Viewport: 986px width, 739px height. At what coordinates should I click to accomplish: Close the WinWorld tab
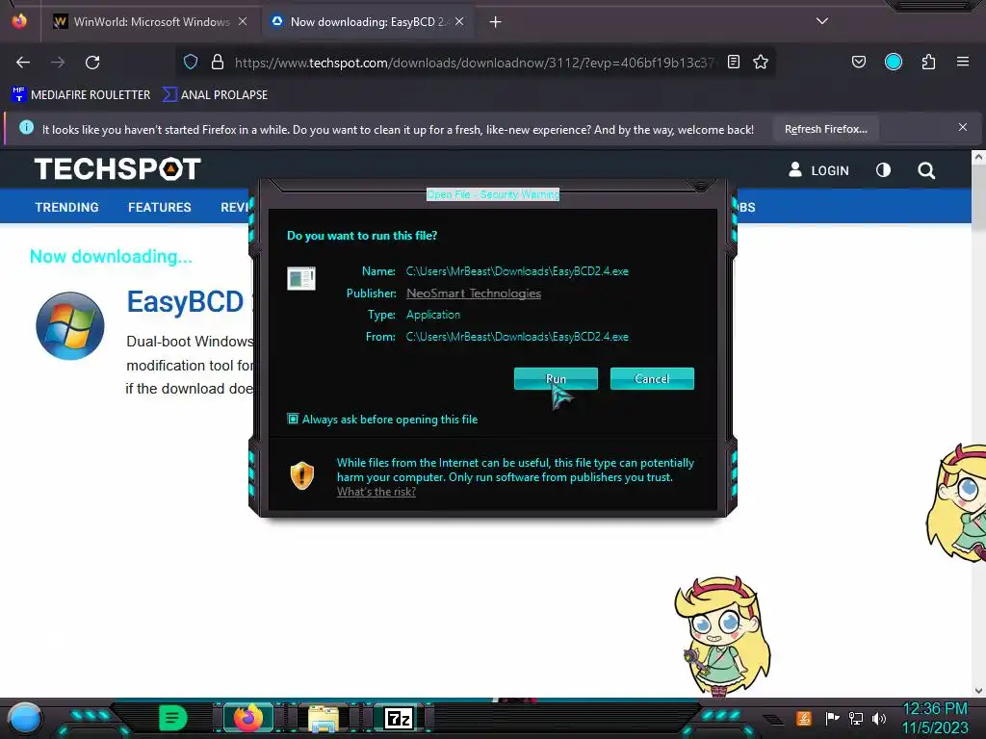pyautogui.click(x=243, y=21)
